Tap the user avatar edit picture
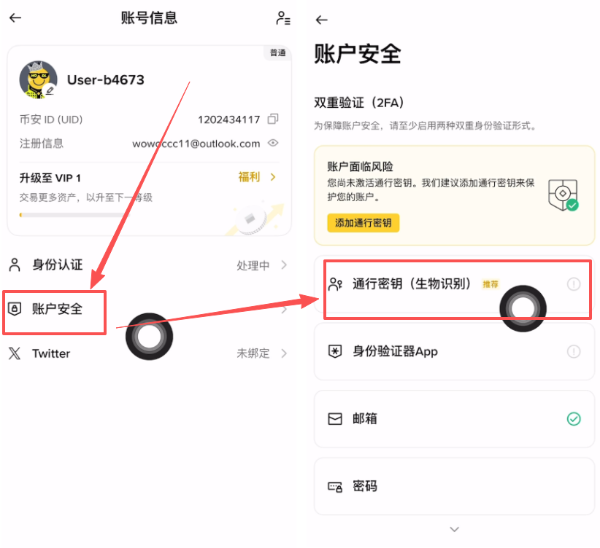Viewport: 600px width, 548px height. 38,79
